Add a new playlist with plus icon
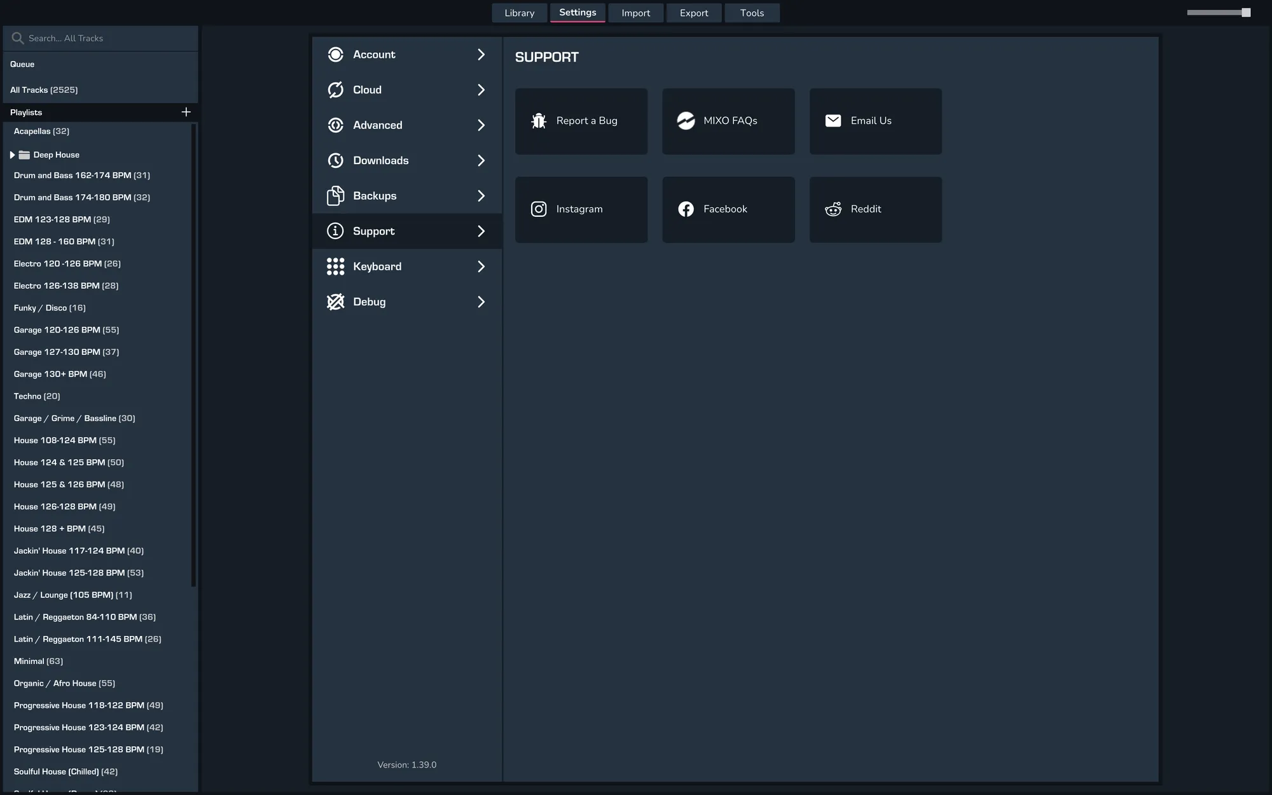Viewport: 1272px width, 795px height. point(186,112)
